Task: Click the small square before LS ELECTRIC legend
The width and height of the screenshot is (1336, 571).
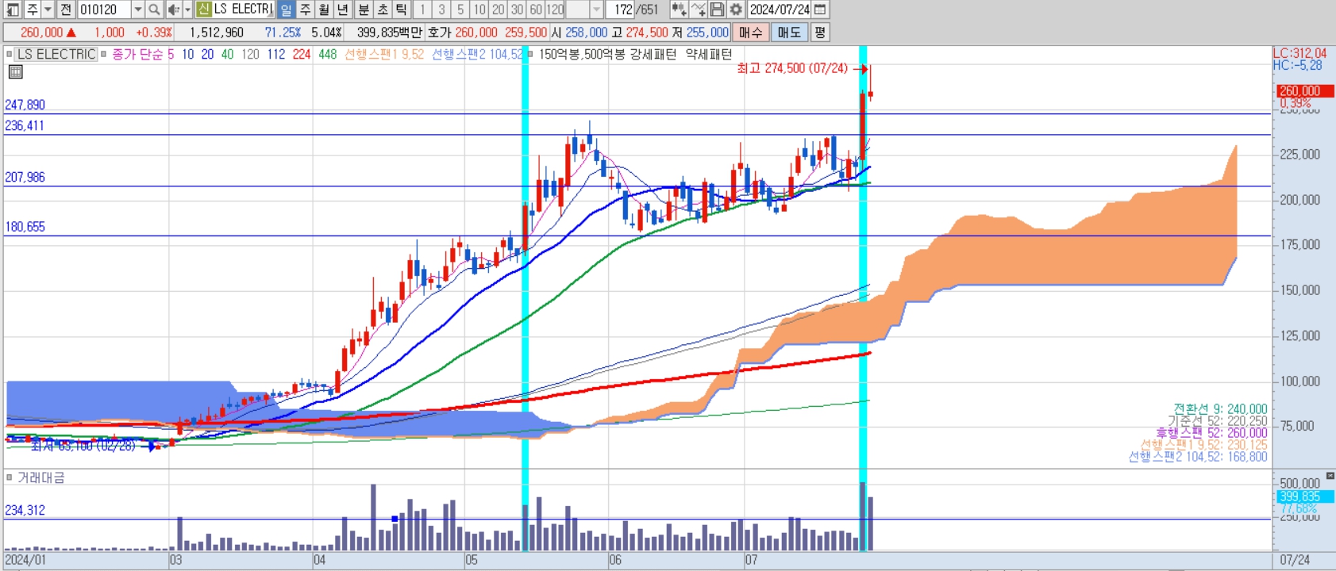Action: pos(9,54)
